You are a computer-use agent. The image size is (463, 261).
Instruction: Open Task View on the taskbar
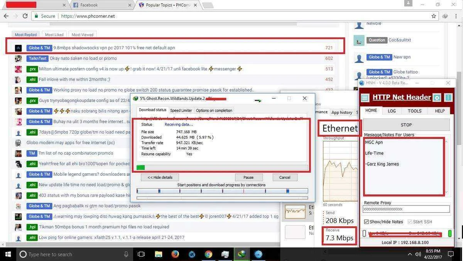(x=141, y=254)
